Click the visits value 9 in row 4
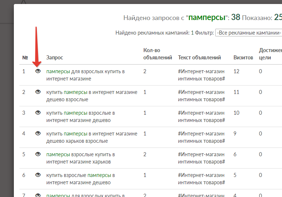282x197 pixels. (235, 134)
